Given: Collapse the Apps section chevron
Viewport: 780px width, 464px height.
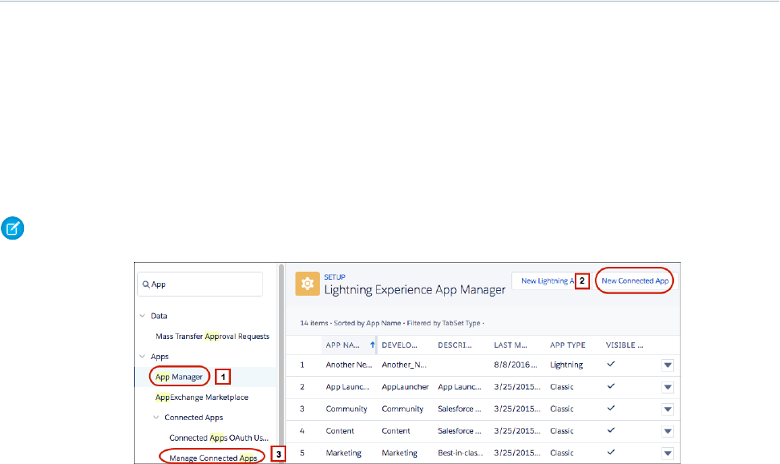Looking at the screenshot, I should click(142, 356).
